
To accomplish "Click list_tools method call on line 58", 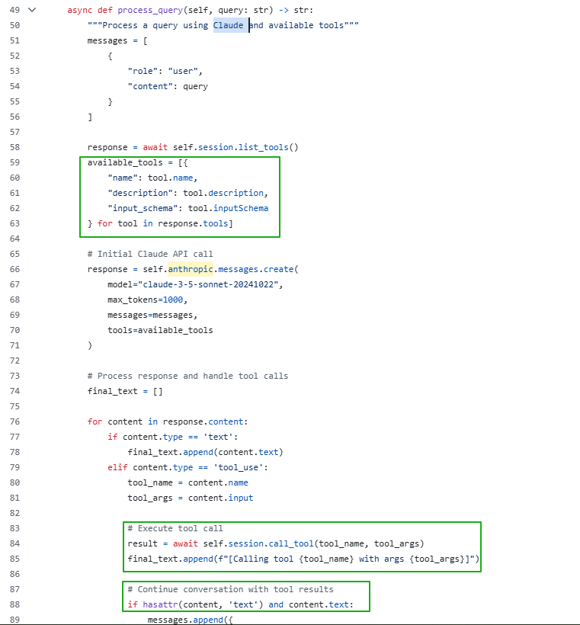I will pos(264,147).
